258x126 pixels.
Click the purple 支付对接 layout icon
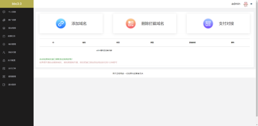tap(208, 23)
